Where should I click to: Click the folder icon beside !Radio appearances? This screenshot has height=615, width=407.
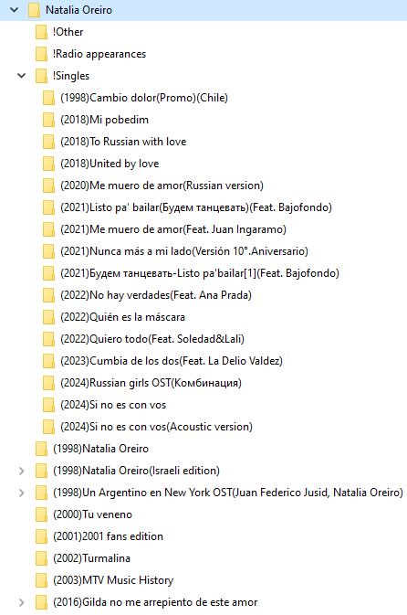point(41,54)
